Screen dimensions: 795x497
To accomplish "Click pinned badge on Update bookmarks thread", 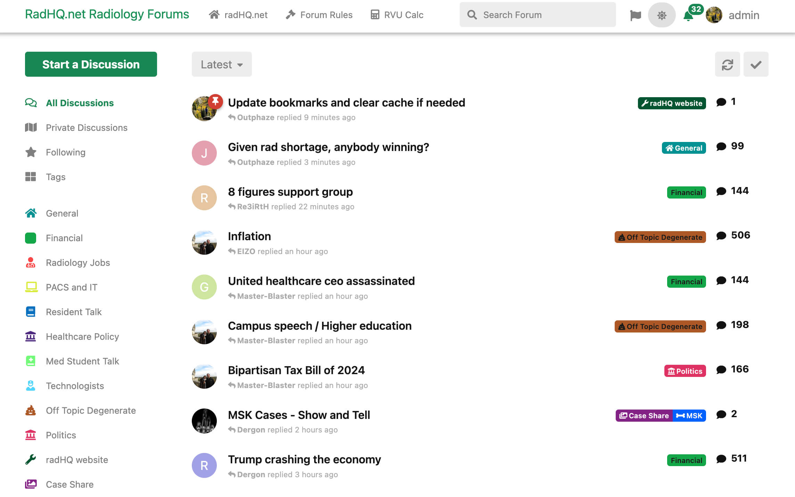I will click(x=215, y=101).
